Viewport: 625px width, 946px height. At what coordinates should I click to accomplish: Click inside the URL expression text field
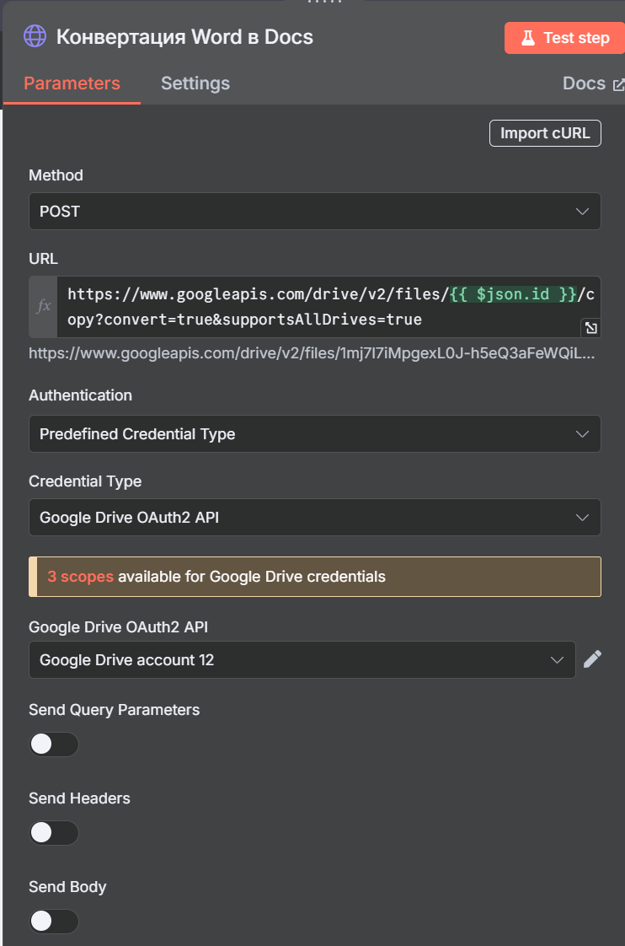tap(329, 307)
